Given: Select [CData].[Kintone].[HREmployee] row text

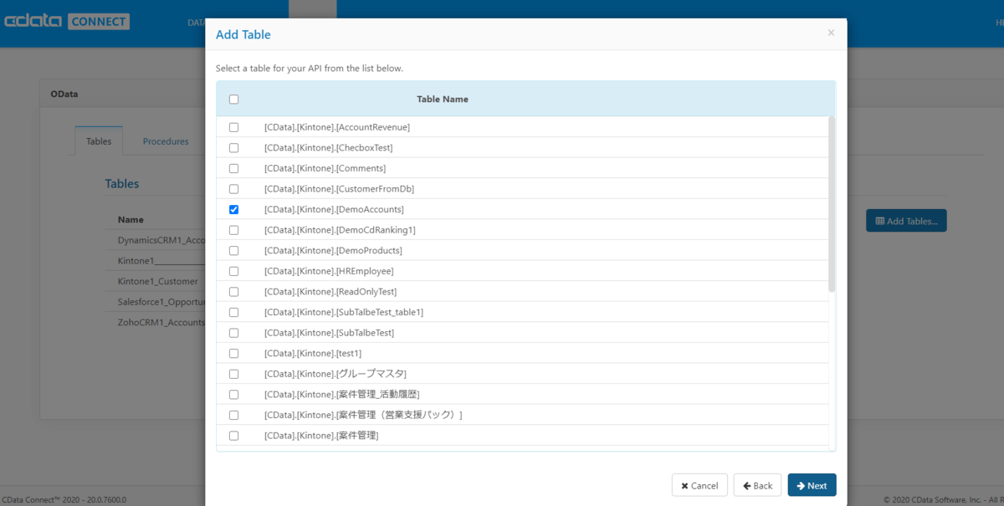Looking at the screenshot, I should [x=329, y=271].
